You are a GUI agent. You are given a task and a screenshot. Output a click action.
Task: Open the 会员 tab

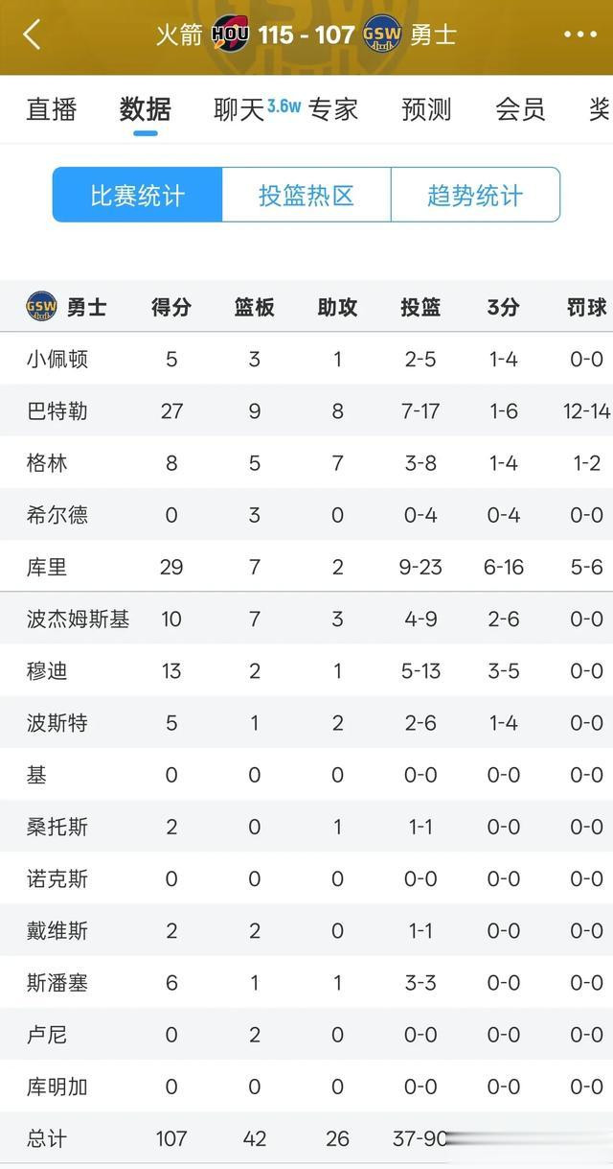click(x=520, y=108)
